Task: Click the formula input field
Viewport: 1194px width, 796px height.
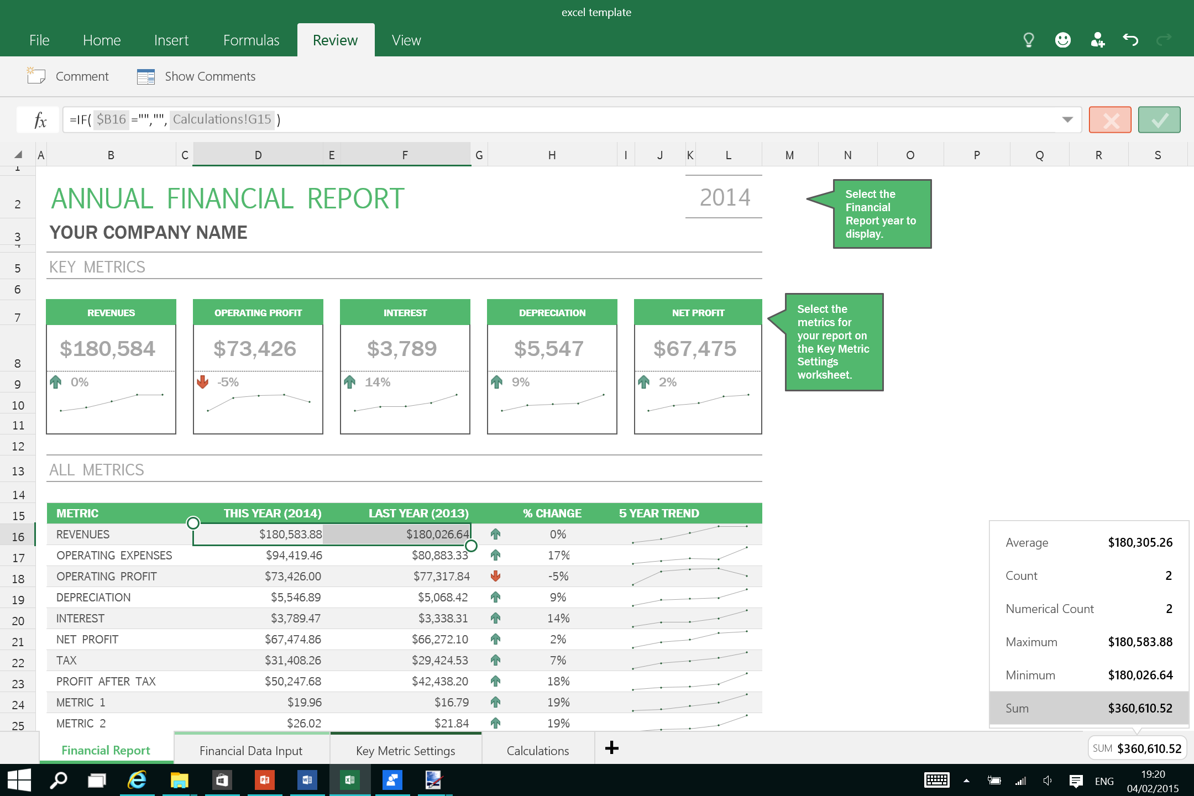Action: point(558,119)
